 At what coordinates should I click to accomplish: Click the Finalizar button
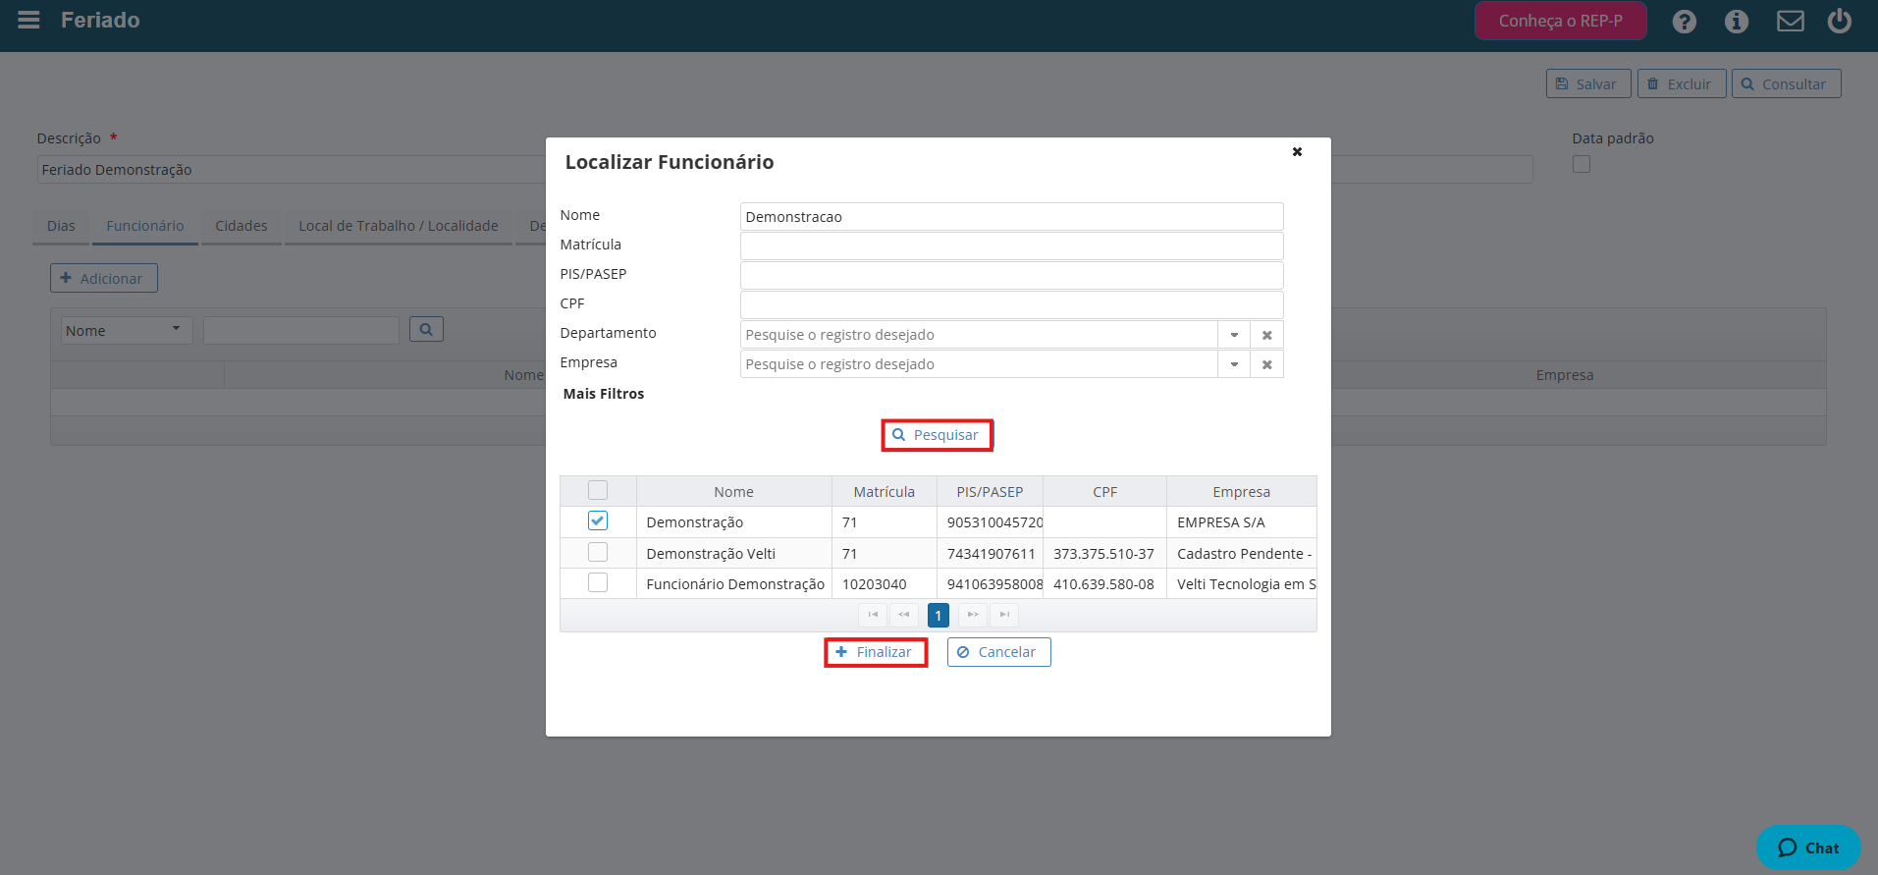click(x=876, y=652)
